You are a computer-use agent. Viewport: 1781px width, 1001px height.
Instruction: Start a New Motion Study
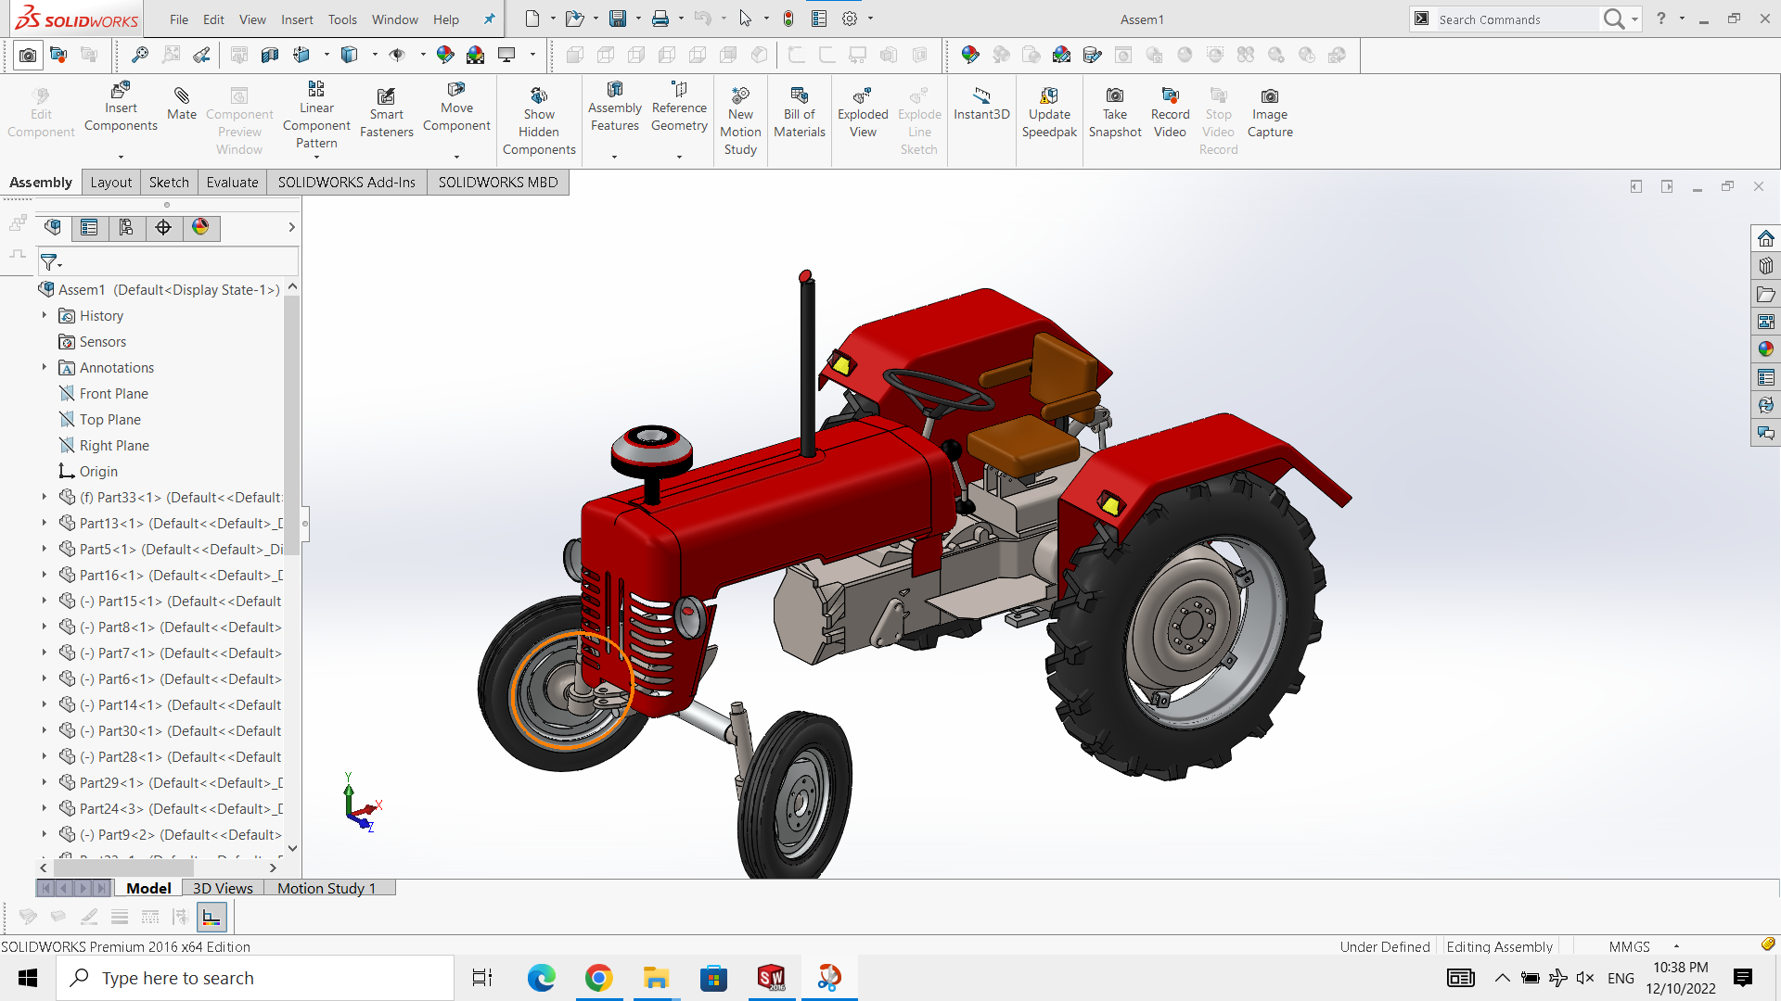pyautogui.click(x=740, y=120)
